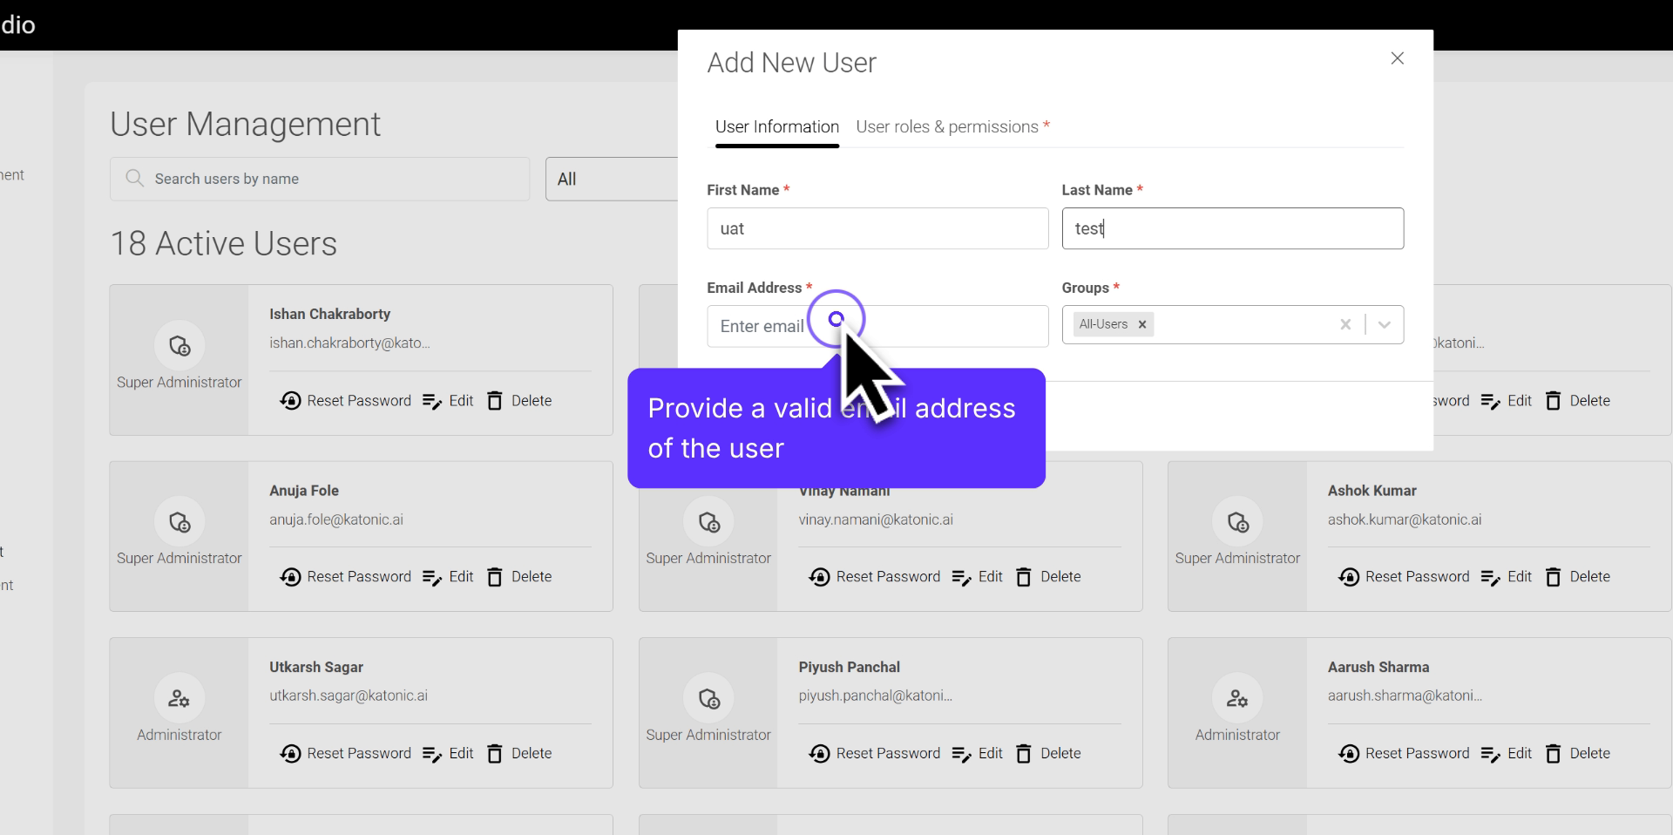Screen dimensions: 1673x835
Task: Click Reset Password icon for Vinay Namani
Action: (x=819, y=577)
